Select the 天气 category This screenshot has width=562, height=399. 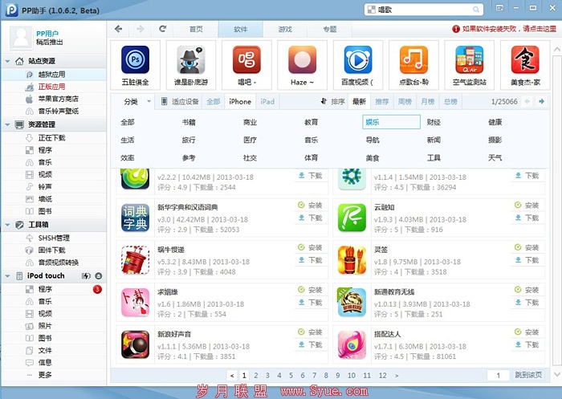click(x=495, y=157)
